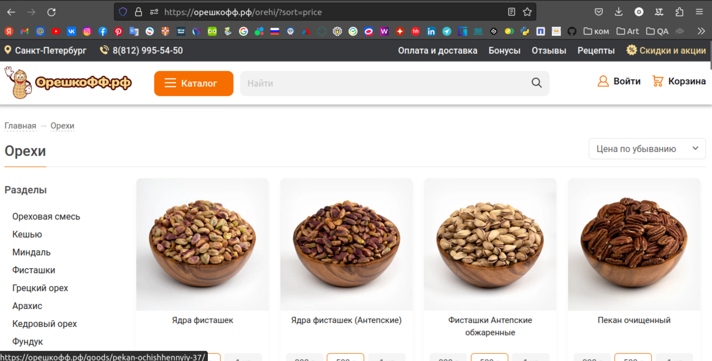Viewport: 712px width, 361px height.
Task: Open 'Скидки и акции' link
Action: 666,50
